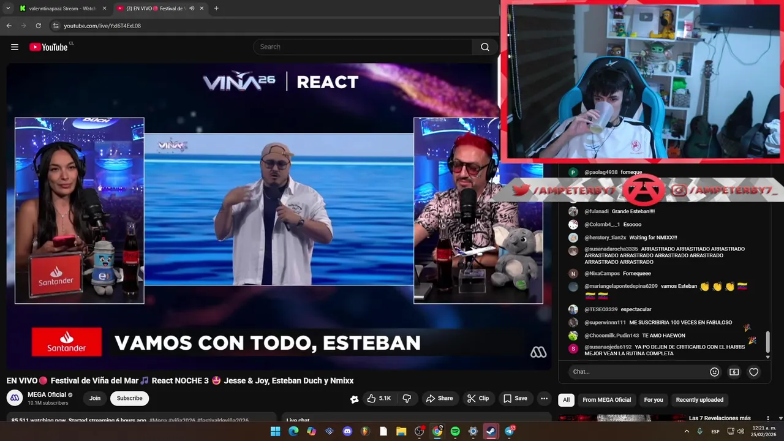Open options for Las 7 Revelaciones video
The image size is (784, 441).
coord(767,418)
